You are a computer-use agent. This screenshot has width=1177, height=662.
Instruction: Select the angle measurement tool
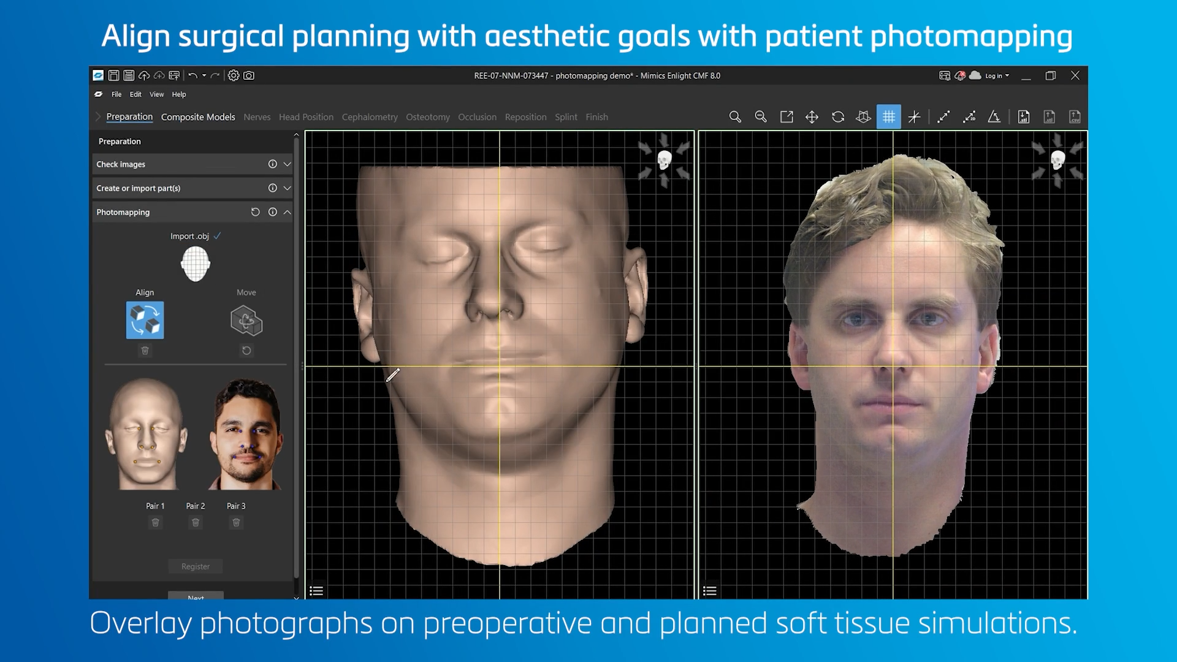point(994,116)
